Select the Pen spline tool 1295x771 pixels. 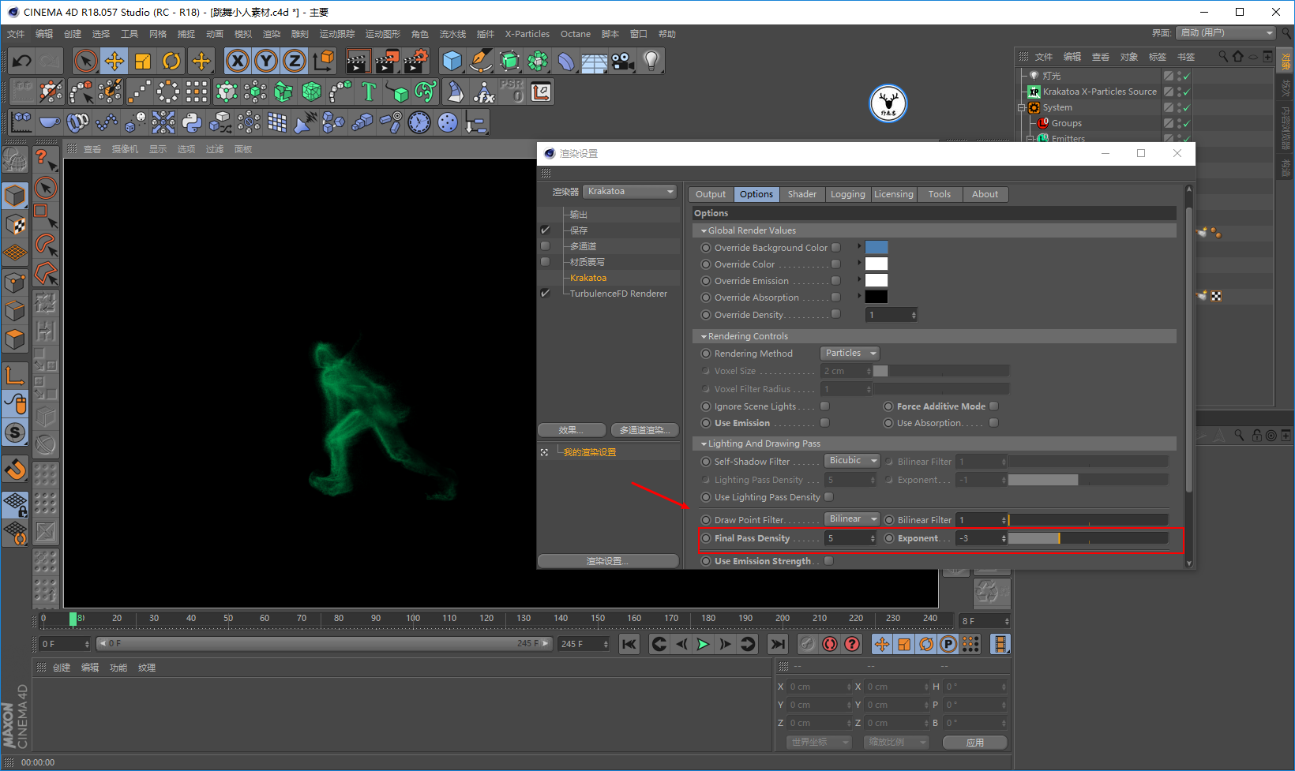point(480,61)
